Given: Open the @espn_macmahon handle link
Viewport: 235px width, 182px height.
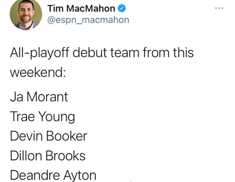Looking at the screenshot, I should pyautogui.click(x=88, y=20).
